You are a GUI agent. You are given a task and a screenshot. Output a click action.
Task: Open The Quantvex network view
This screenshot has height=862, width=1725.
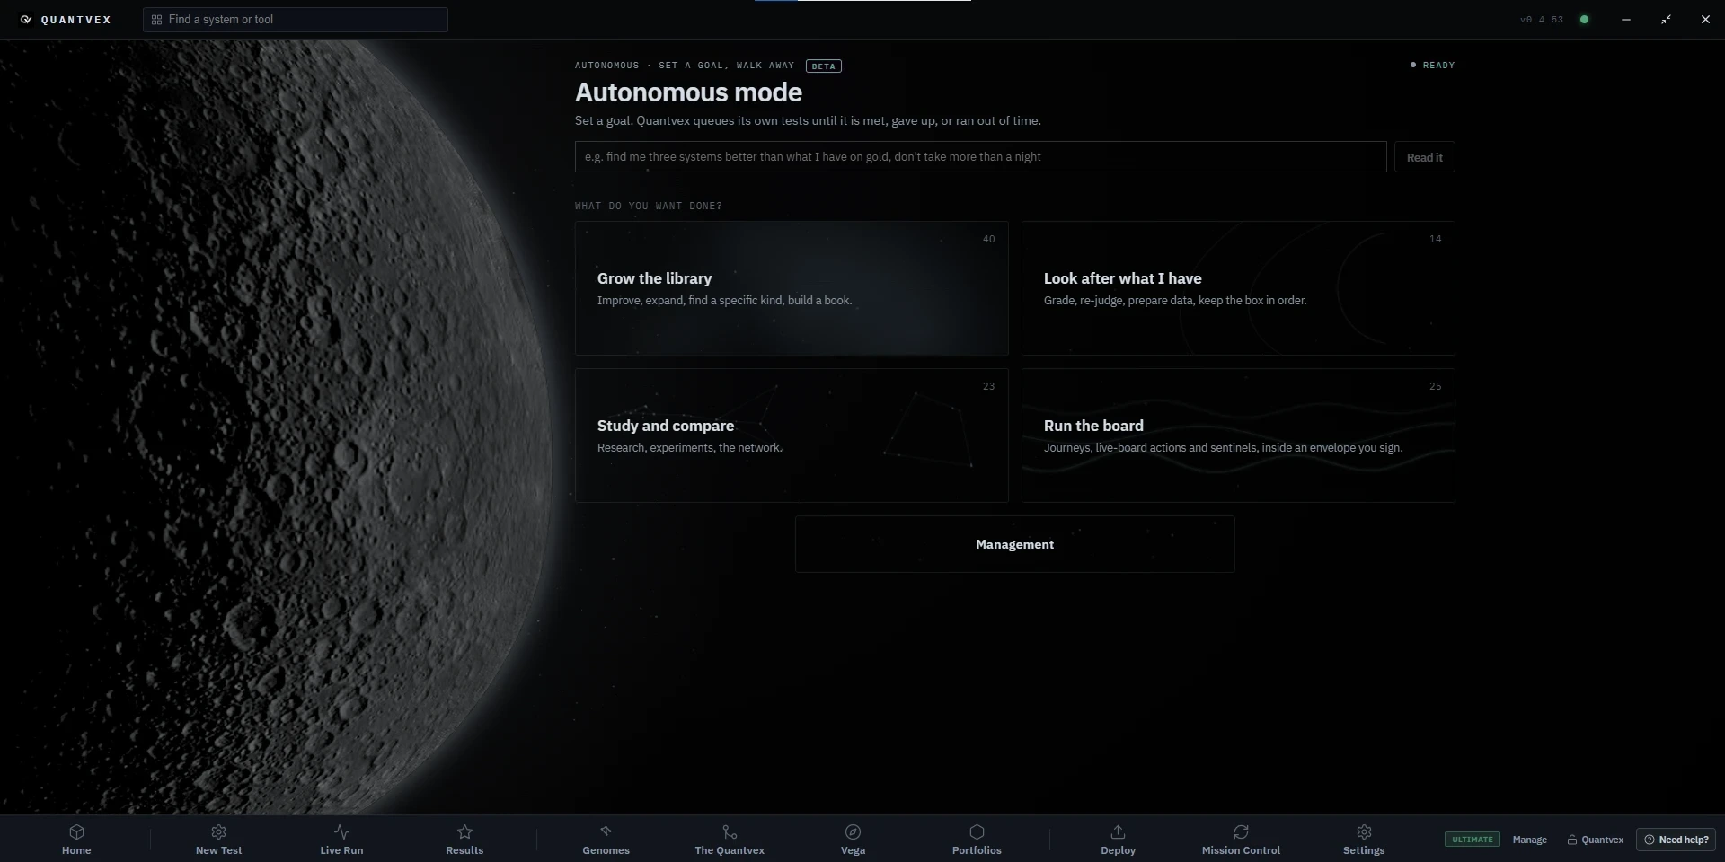point(730,840)
